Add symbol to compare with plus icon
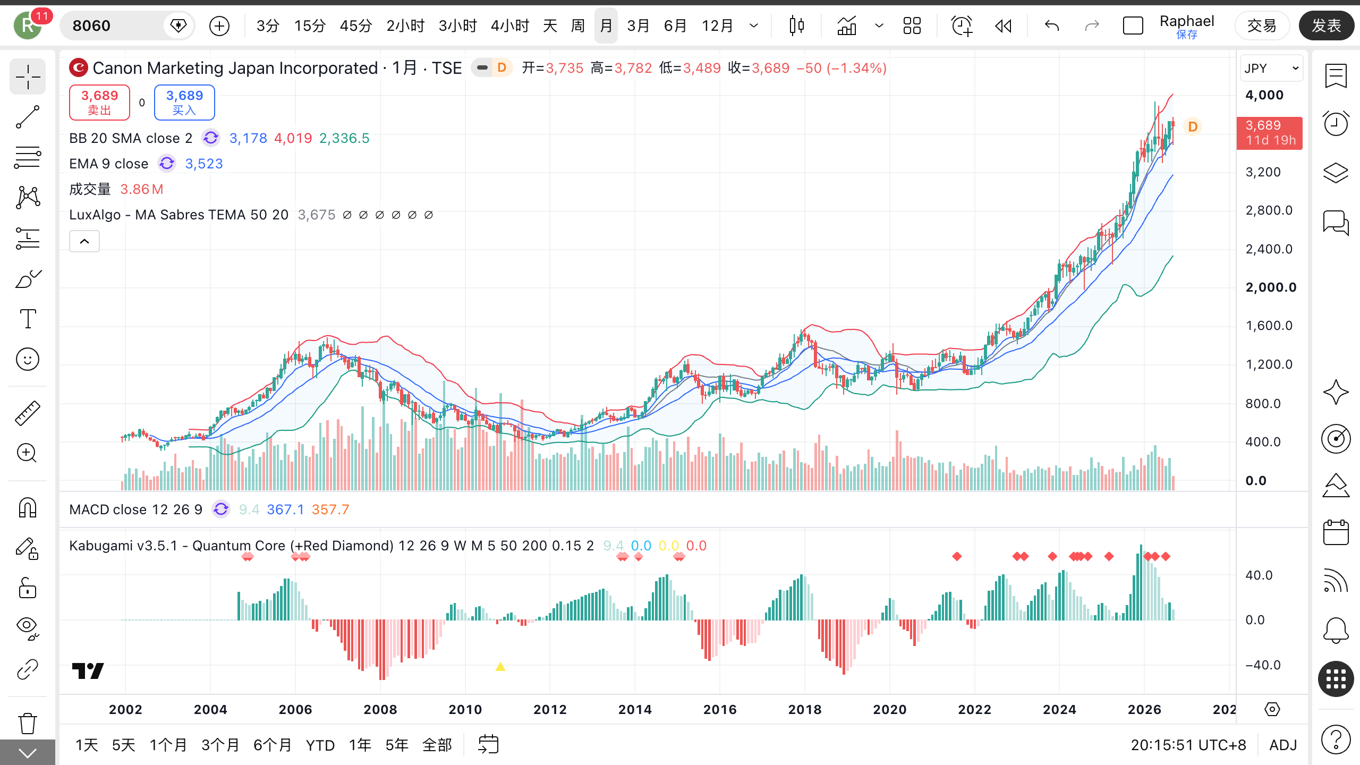The height and width of the screenshot is (765, 1360). (219, 25)
